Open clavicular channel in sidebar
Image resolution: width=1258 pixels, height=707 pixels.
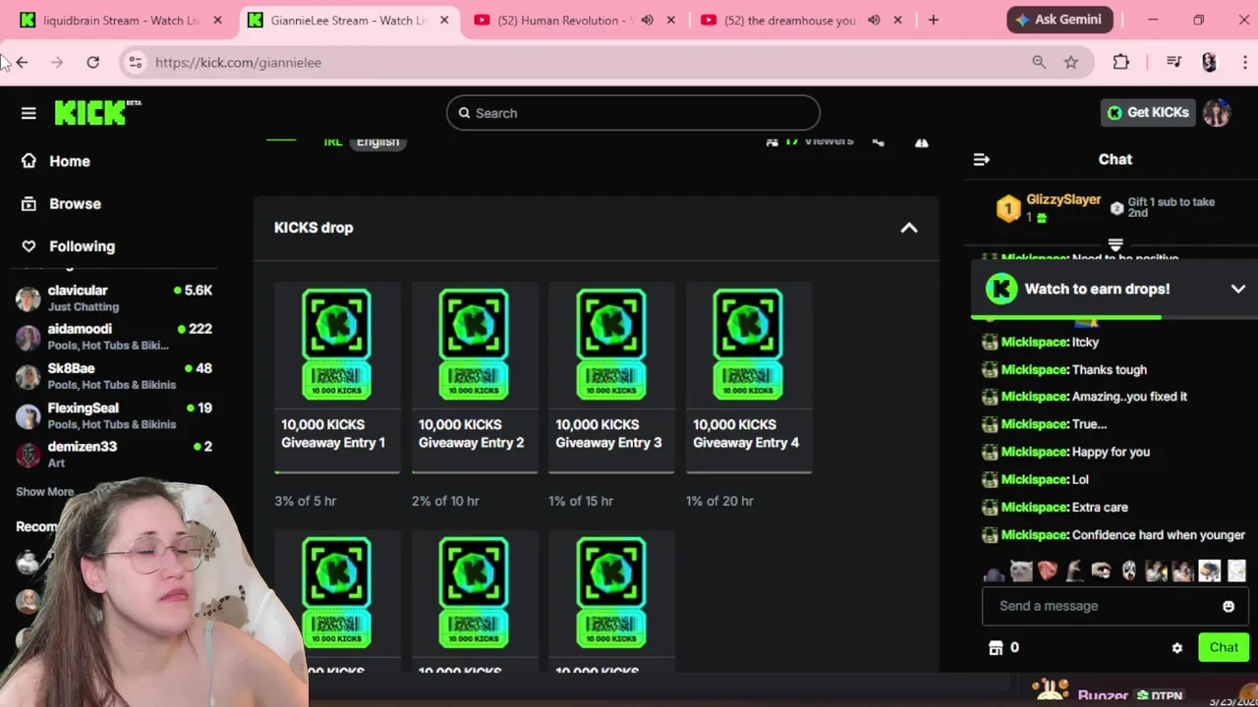pyautogui.click(x=114, y=298)
